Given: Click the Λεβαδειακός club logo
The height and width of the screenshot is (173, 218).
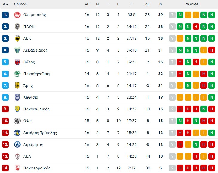Looking at the screenshot, I should (17, 50).
